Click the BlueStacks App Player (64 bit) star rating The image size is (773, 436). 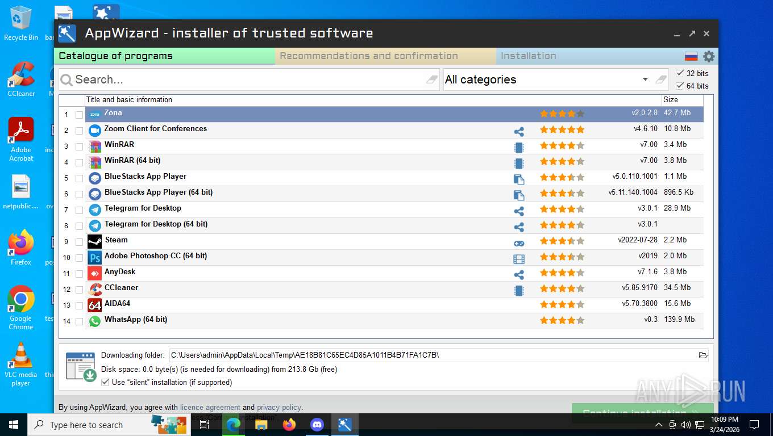point(562,193)
